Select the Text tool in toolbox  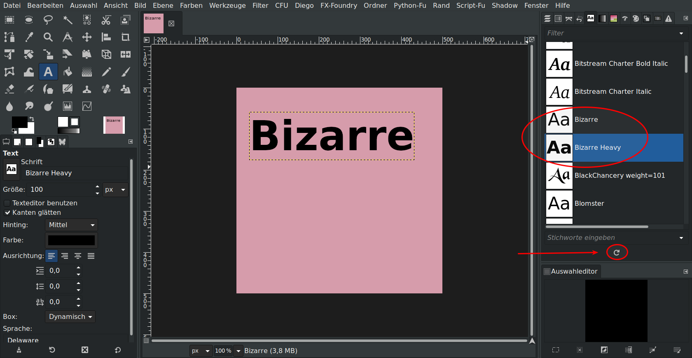(48, 72)
